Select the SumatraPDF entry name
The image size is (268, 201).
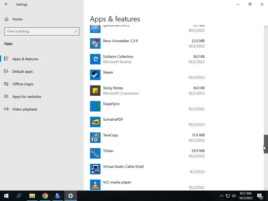[113, 119]
